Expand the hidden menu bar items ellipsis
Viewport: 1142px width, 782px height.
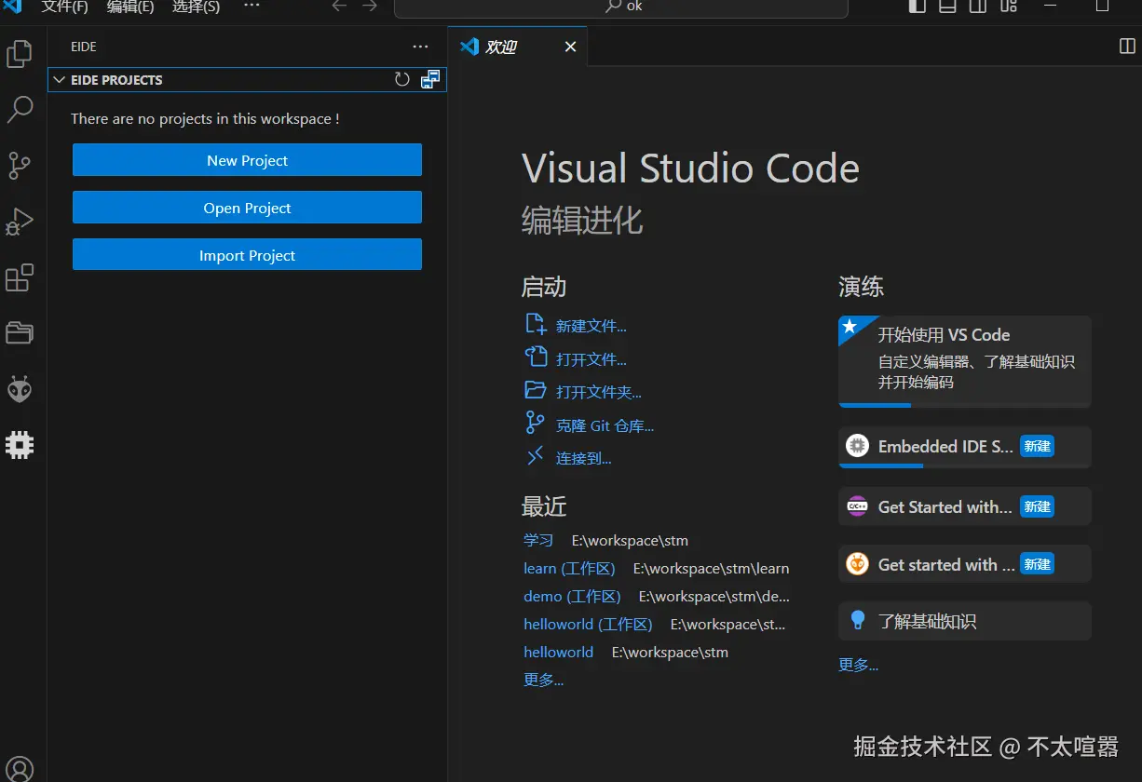coord(252,6)
